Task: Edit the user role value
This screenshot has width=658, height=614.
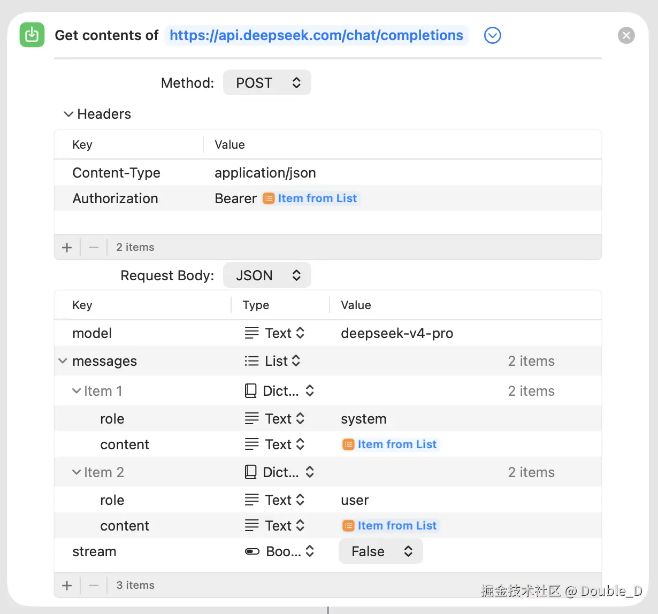Action: 355,500
